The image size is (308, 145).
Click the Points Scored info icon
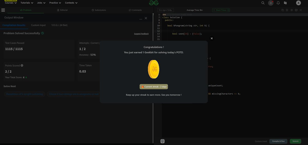coord(22,65)
